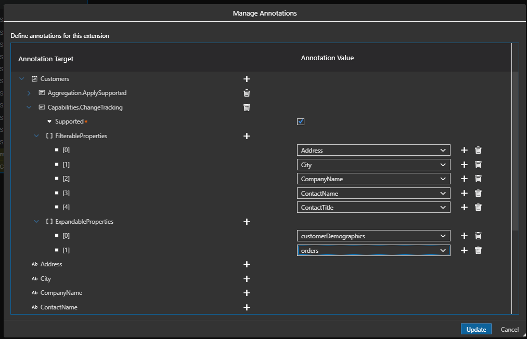
Task: Add annotation to City property
Action: (x=247, y=279)
